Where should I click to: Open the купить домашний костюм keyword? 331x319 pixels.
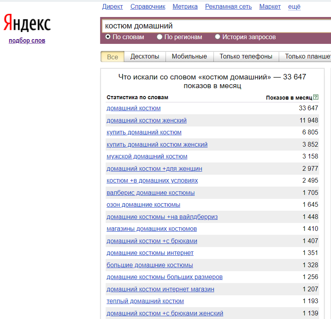tap(144, 132)
